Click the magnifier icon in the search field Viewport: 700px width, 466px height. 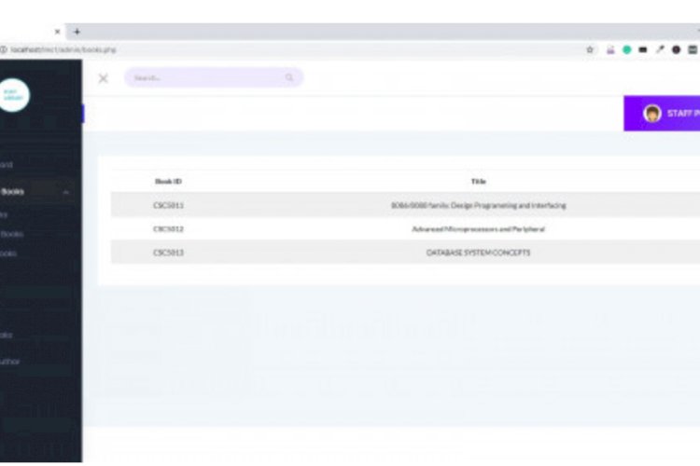[289, 77]
